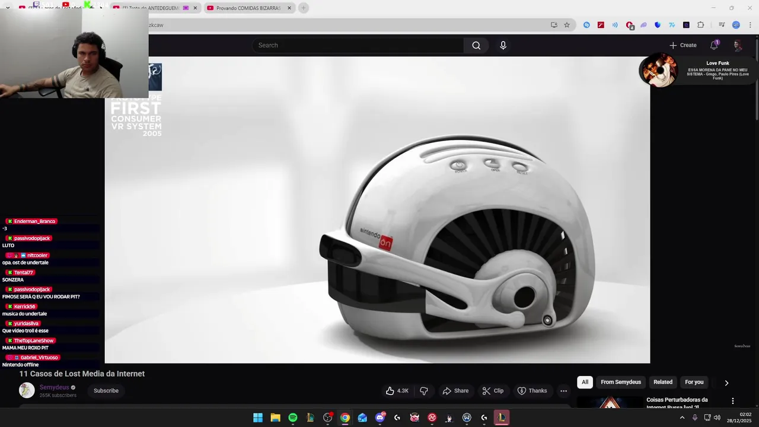Screen dimensions: 759x427
Task: Like the video with thumbs up
Action: [x=397, y=391]
